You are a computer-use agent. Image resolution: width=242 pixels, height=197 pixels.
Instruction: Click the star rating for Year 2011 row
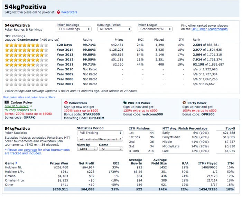[27, 65]
